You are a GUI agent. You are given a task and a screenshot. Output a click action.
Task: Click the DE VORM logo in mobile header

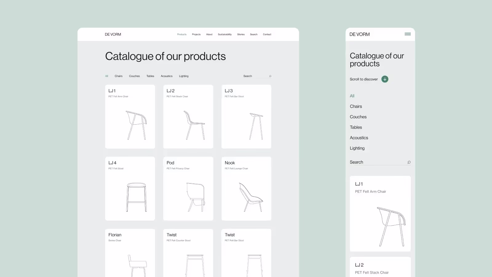359,34
